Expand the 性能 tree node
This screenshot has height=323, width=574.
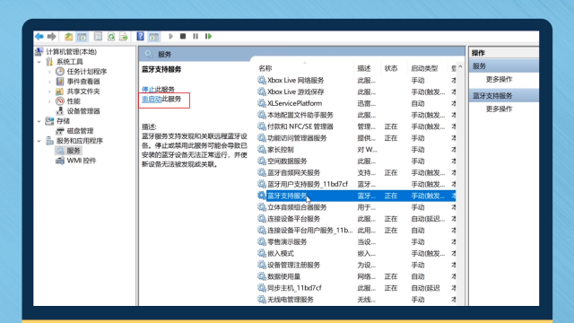[x=49, y=101]
